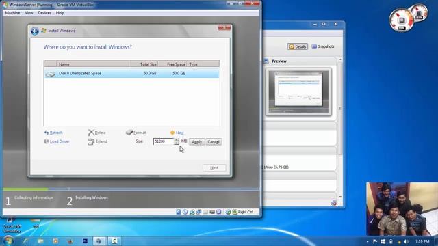Click Format partition option
Viewport: 438px width, 246px height.
pos(136,133)
